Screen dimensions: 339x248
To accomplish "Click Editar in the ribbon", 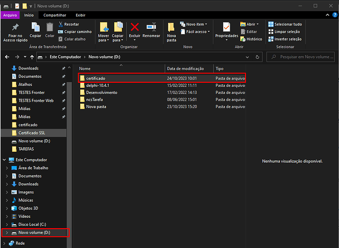I will 249,32.
